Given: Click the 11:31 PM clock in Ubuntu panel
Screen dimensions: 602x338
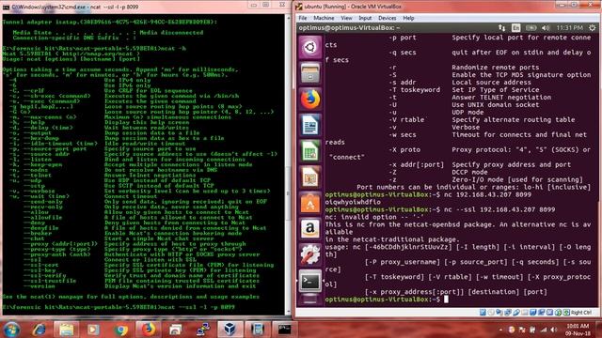Looking at the screenshot, I should point(569,27).
